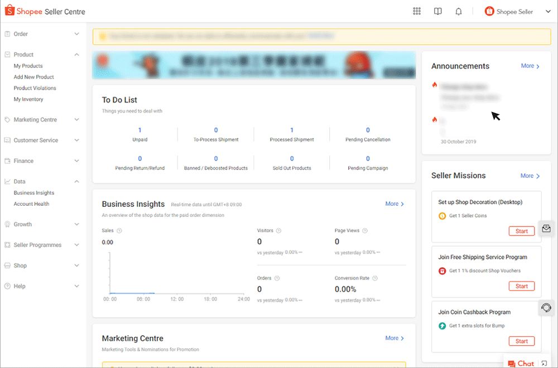Expand the Marketing Centre sidebar section
The image size is (558, 368).
click(35, 119)
